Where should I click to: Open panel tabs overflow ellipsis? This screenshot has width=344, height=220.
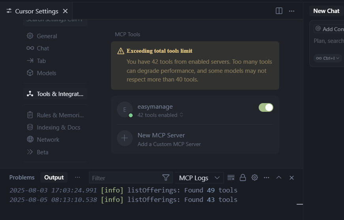pyautogui.click(x=77, y=177)
